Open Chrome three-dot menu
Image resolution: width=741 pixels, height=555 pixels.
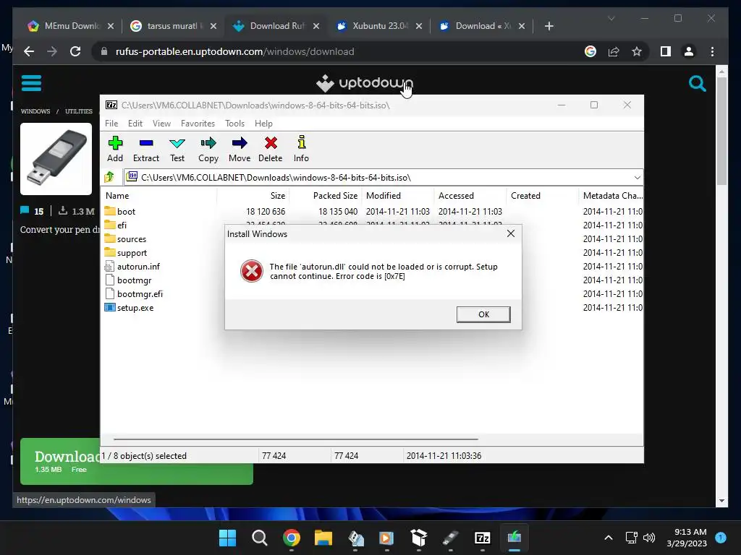(712, 51)
